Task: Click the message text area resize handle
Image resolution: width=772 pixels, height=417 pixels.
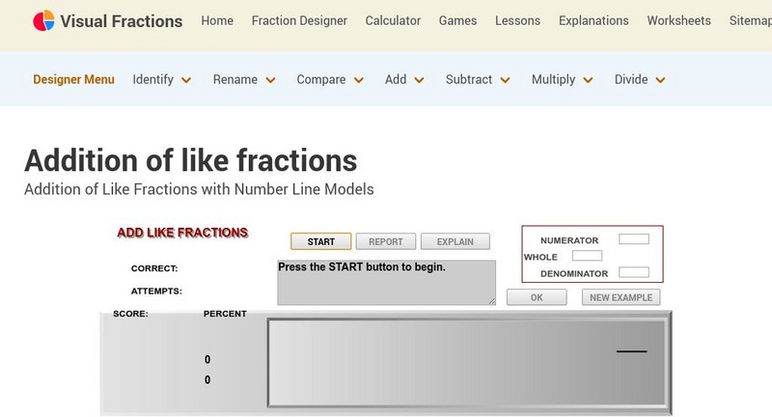Action: click(492, 301)
